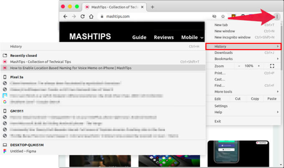Click the lock icon beside mashtips.com
This screenshot has height=168, width=284.
click(102, 16)
